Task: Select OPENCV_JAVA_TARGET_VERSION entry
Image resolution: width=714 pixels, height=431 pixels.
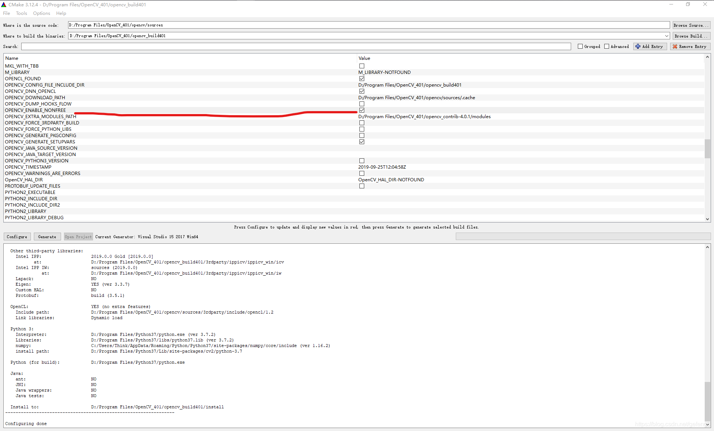Action: point(41,155)
